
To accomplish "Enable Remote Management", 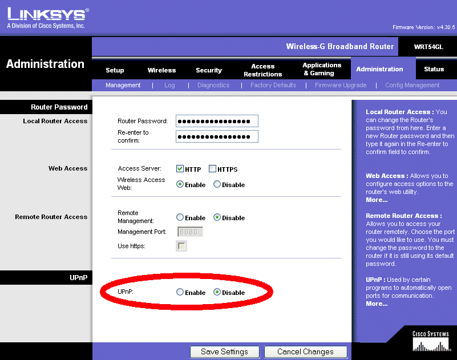I will coord(180,217).
